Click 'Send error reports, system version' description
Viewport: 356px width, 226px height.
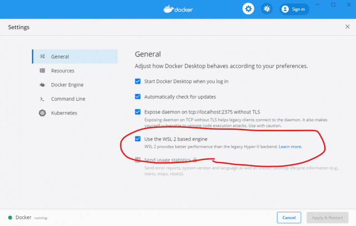click(x=242, y=171)
